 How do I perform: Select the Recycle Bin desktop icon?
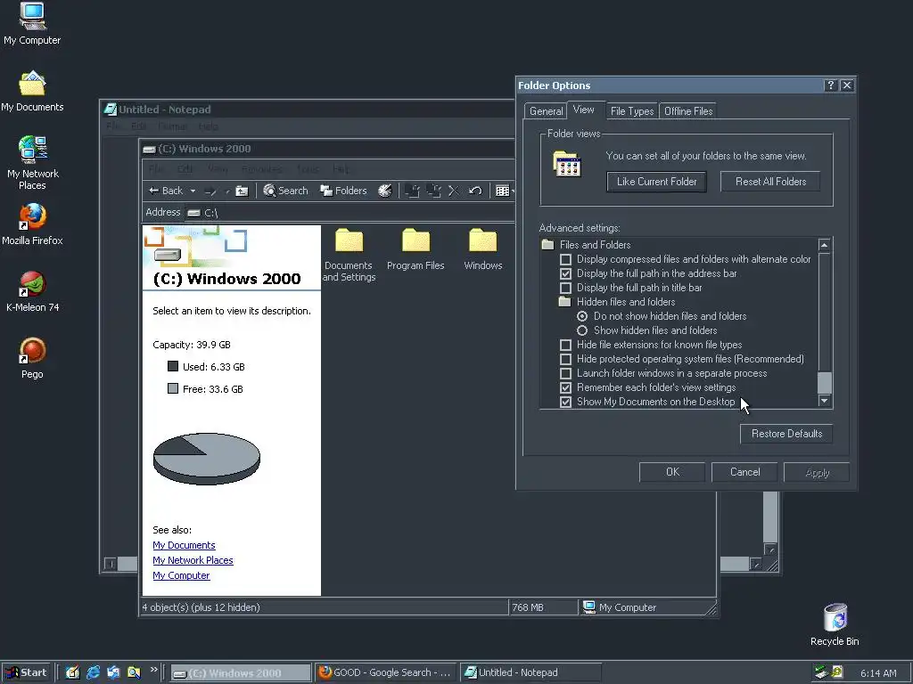[835, 624]
